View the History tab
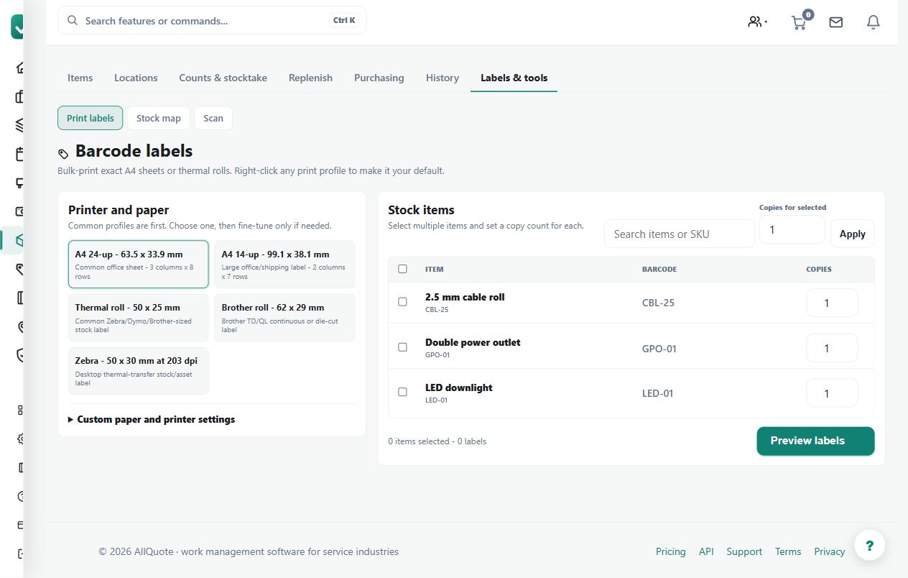 point(443,78)
